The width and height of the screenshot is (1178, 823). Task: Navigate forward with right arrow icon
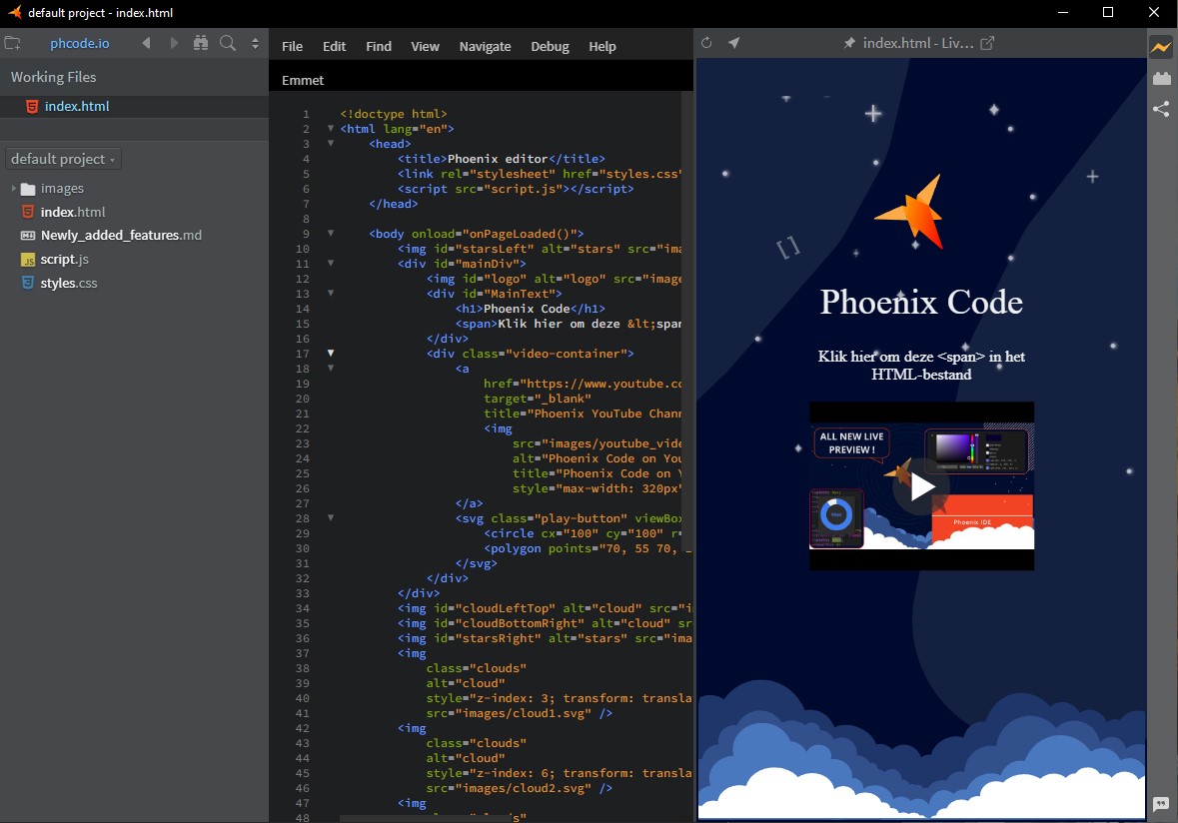tap(174, 43)
